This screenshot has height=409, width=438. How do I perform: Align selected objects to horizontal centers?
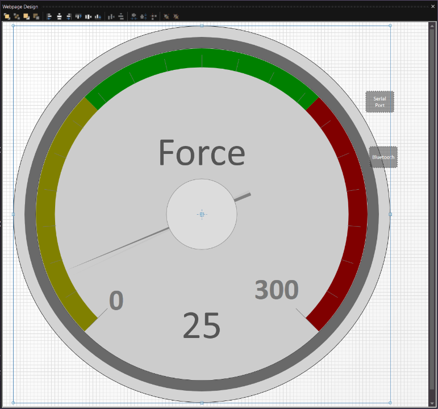[59, 16]
